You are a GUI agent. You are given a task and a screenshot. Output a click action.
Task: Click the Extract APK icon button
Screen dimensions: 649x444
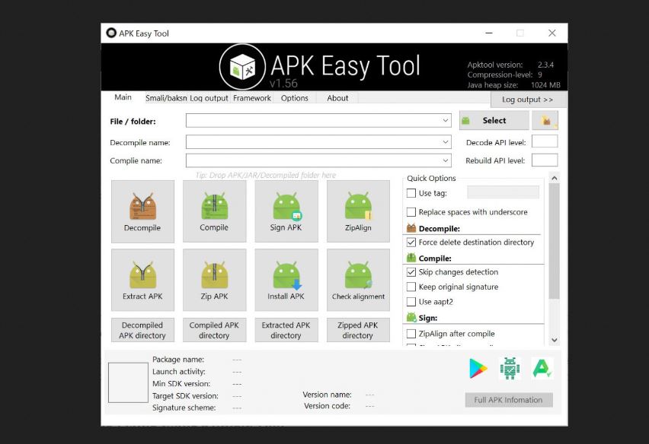pyautogui.click(x=142, y=280)
